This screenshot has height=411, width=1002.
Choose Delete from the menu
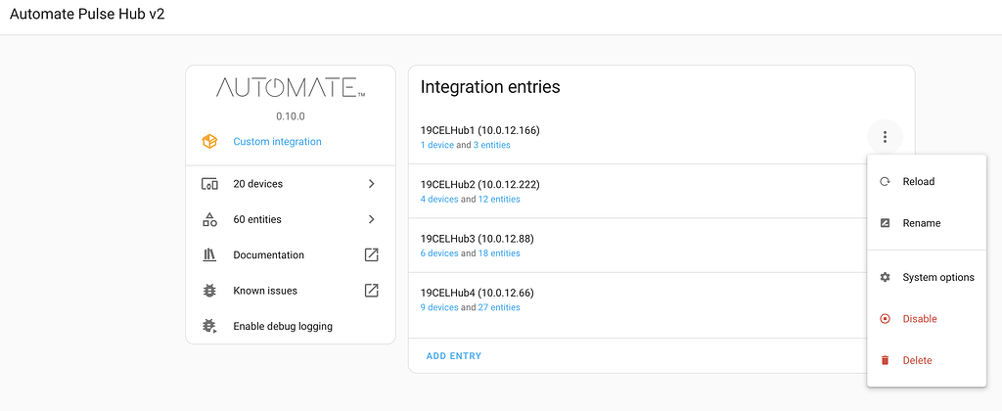point(927,360)
